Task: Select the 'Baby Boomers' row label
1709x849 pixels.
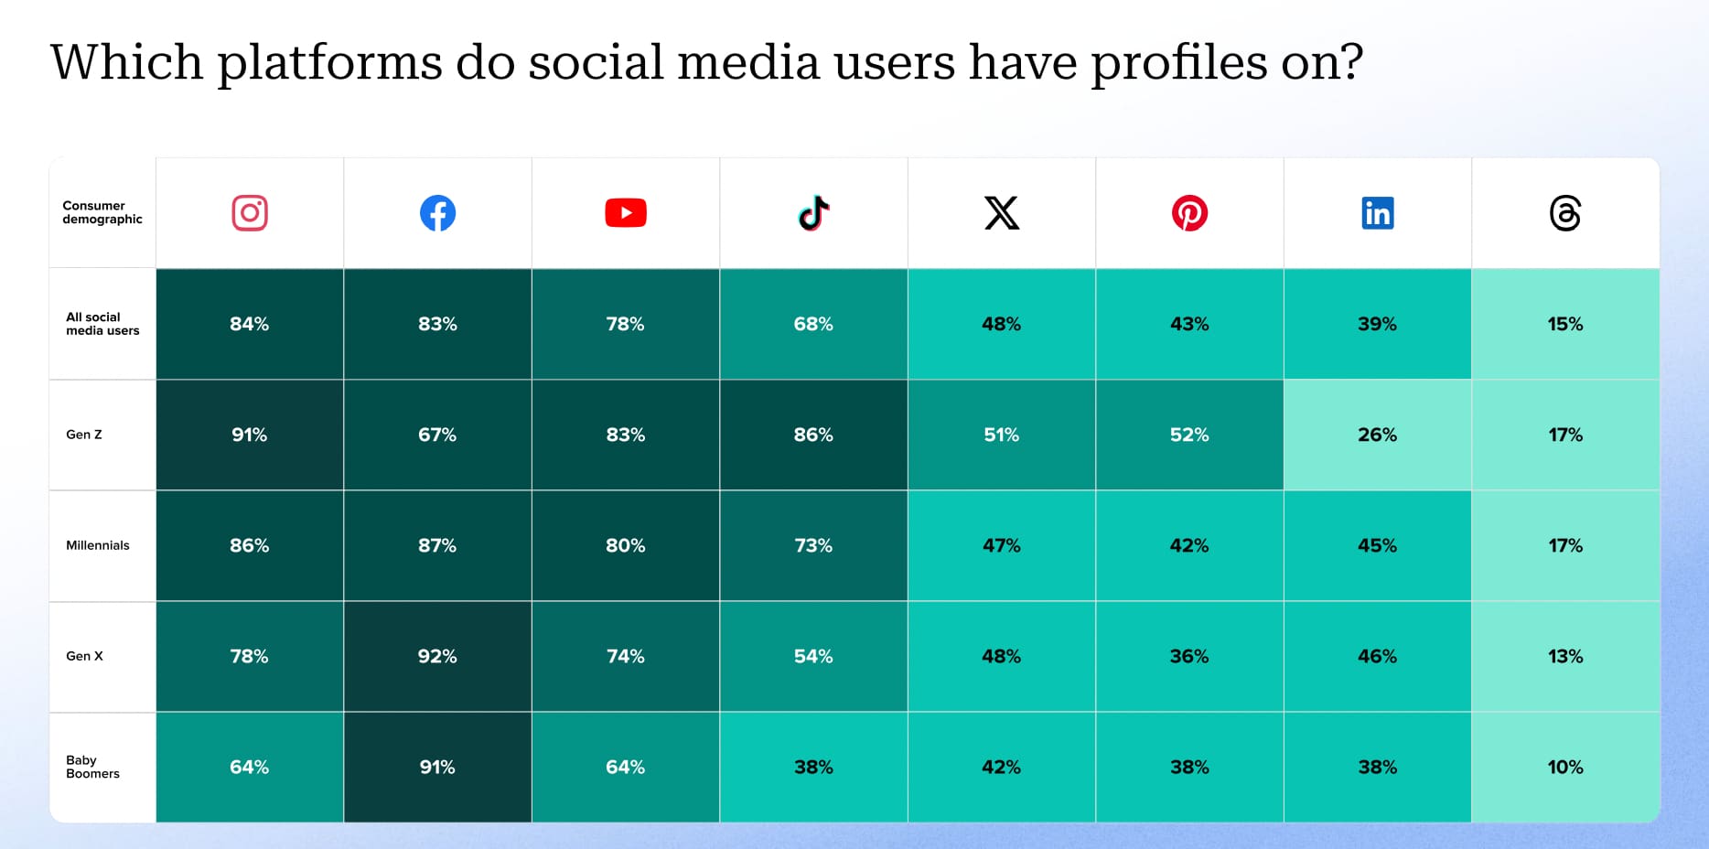Action: [92, 767]
